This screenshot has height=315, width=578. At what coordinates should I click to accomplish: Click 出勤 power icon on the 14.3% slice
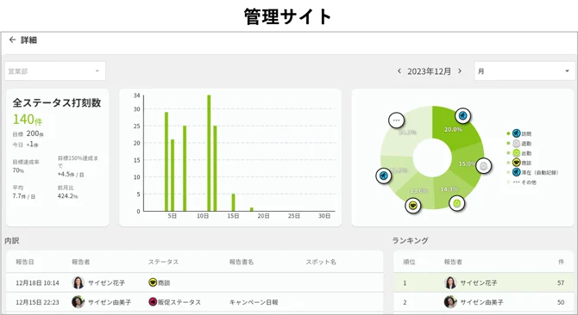click(456, 203)
